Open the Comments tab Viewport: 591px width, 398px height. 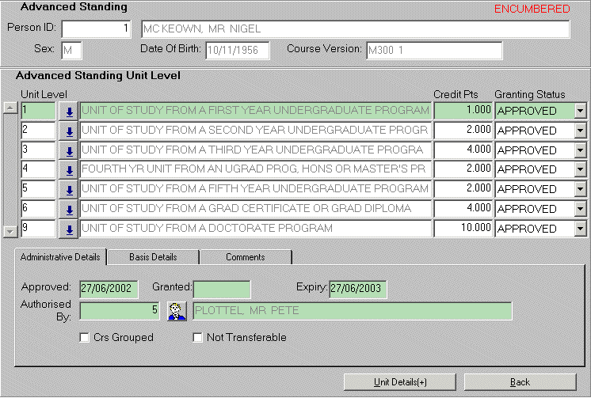245,257
